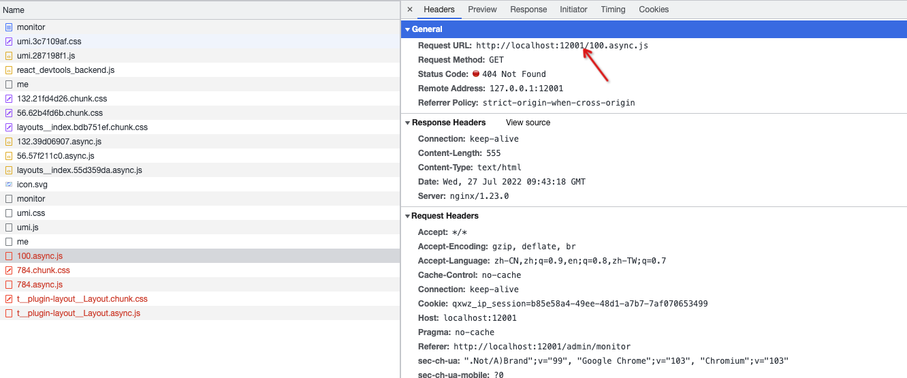Viewport: 907px width, 378px height.
Task: Open the Initiator tab
Action: (573, 10)
